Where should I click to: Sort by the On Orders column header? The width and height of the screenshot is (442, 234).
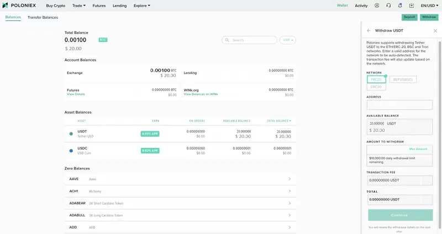197,121
